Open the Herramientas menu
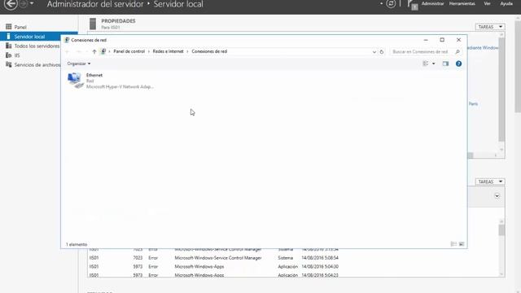The width and height of the screenshot is (521, 293). pos(462,3)
